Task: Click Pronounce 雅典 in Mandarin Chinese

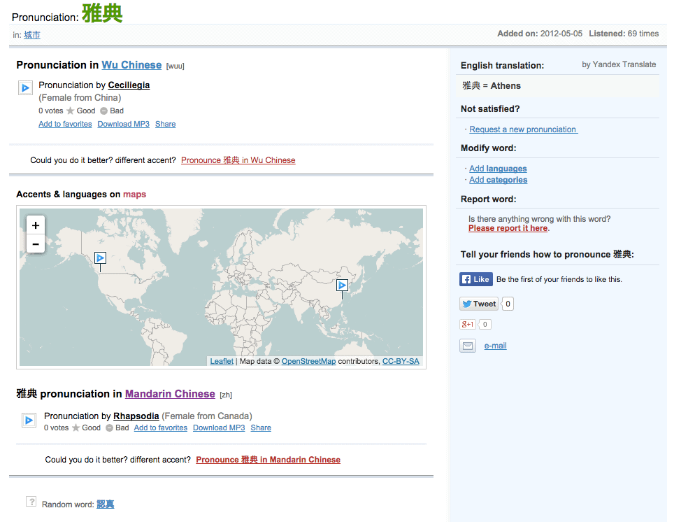Action: [x=268, y=460]
